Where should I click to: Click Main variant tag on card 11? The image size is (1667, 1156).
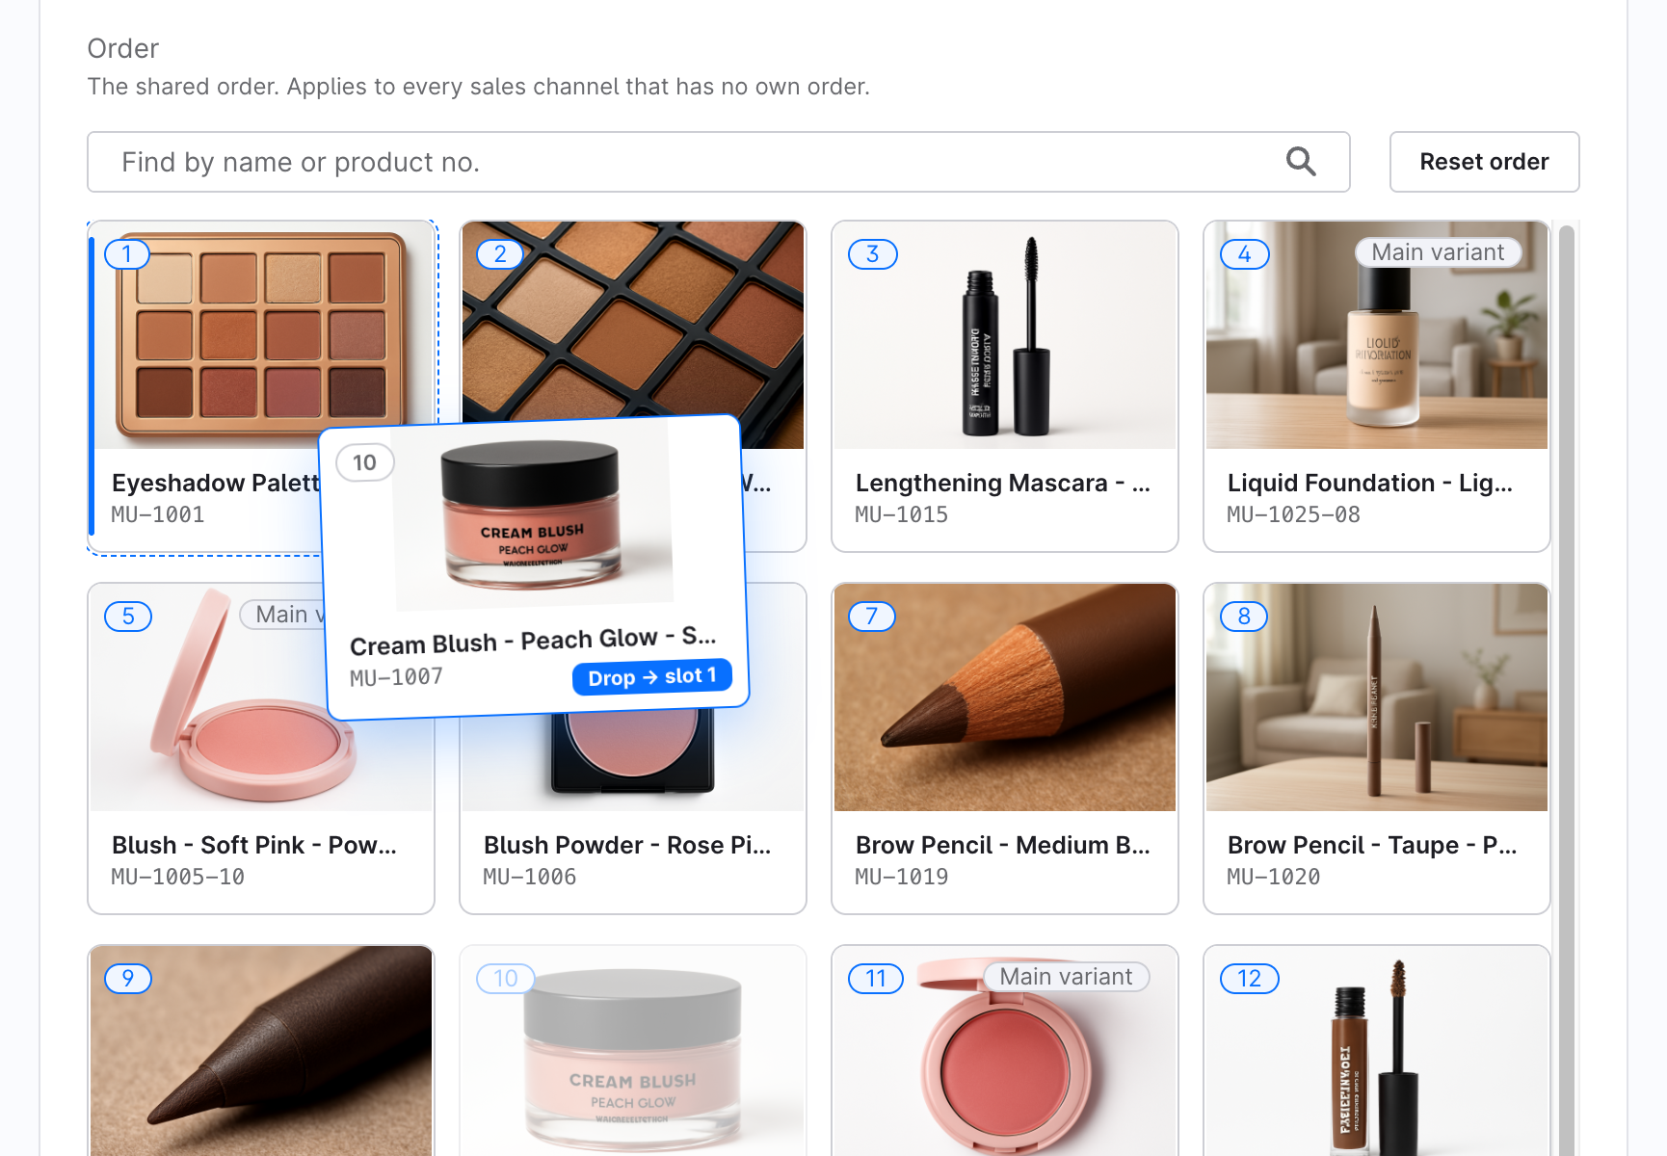tap(1066, 977)
